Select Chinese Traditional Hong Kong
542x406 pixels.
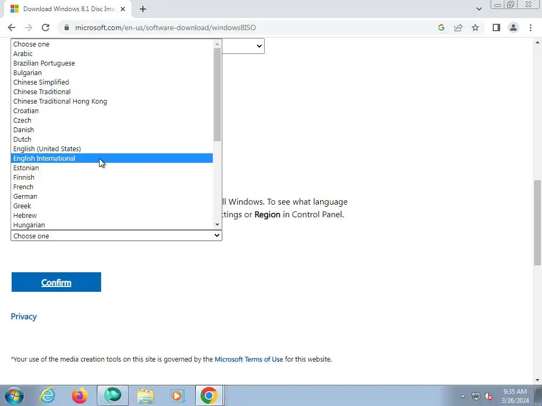[112, 101]
